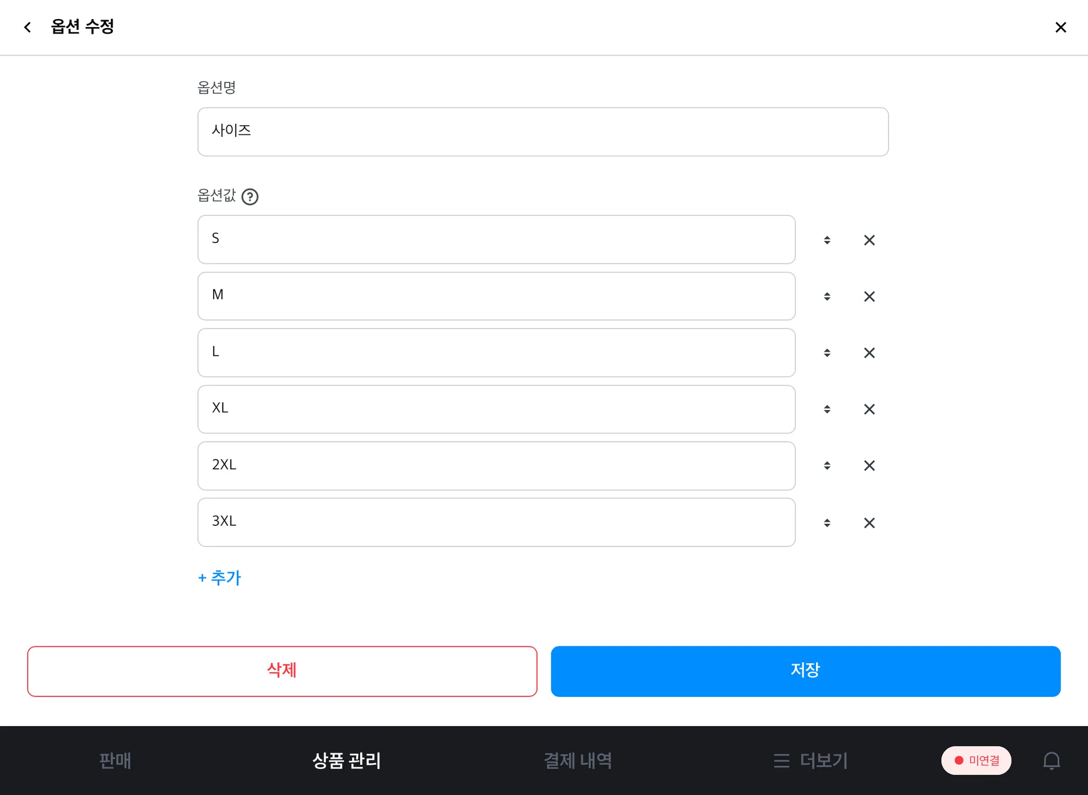Open the 옵션값 help question-mark icon
Screen dimensions: 1088x795
click(250, 197)
